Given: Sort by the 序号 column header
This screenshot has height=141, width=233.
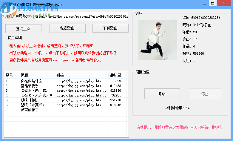Looking at the screenshot, I should click(11, 75).
